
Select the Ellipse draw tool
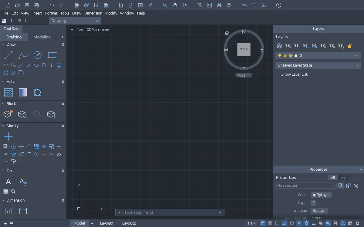(36, 65)
